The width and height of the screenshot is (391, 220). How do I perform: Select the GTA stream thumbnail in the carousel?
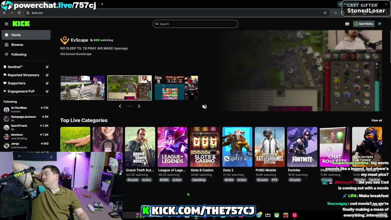82,88
